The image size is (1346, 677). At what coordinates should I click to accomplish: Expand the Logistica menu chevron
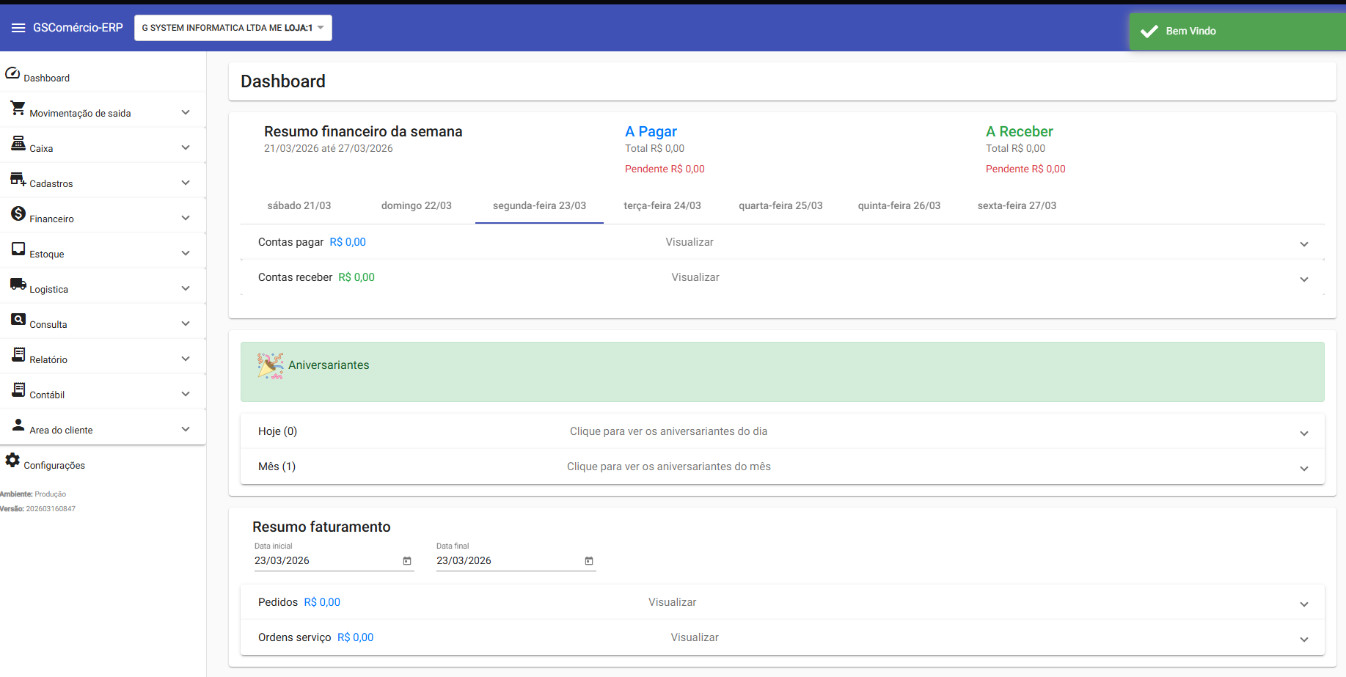[186, 288]
